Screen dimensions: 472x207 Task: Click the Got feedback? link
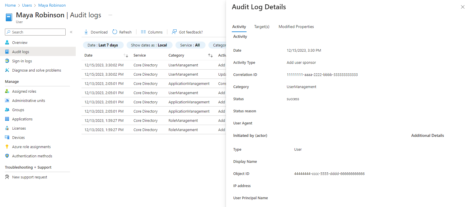click(191, 32)
